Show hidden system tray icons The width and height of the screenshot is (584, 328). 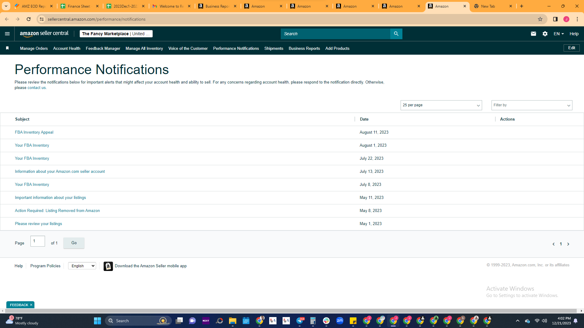point(518,321)
